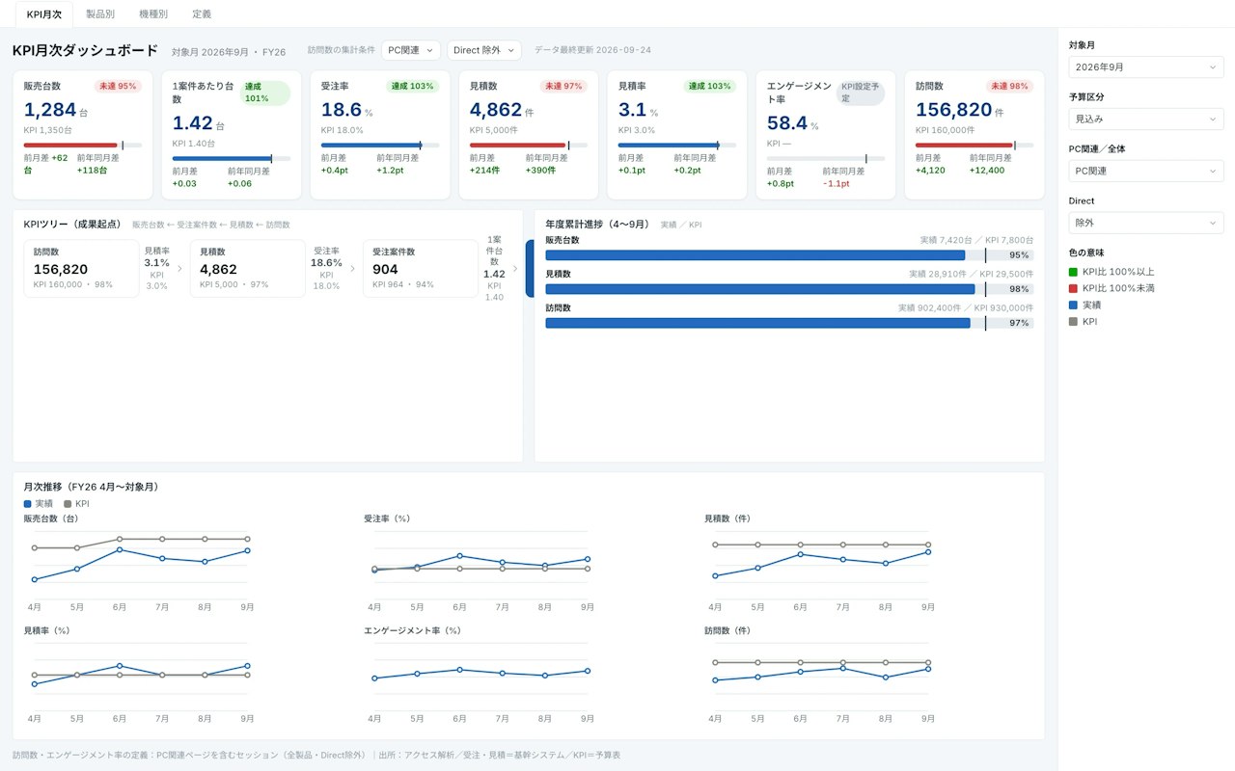Screen dimensions: 1235x771
Task: Open the 予算区分 見込み dropdown
Action: tap(1146, 120)
